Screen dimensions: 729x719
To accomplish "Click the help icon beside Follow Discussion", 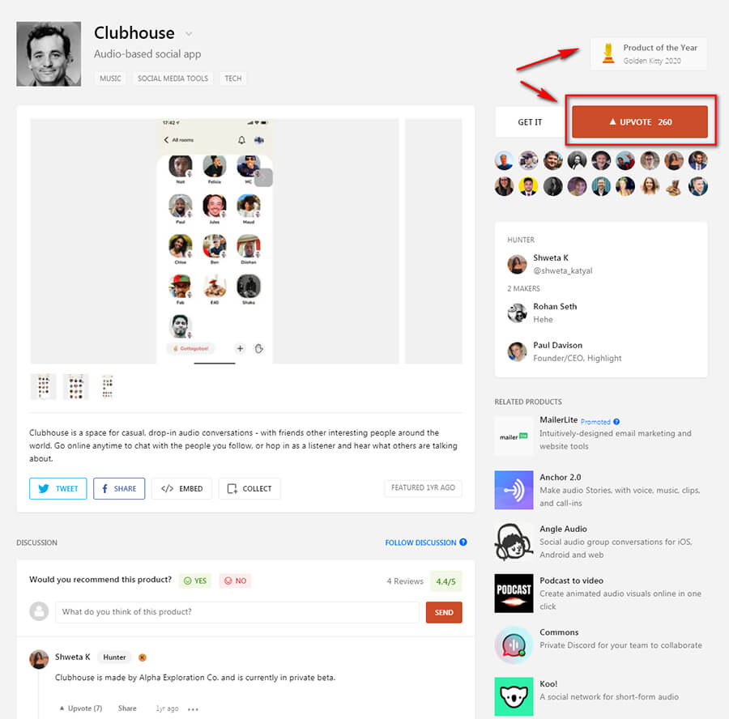I will click(463, 542).
